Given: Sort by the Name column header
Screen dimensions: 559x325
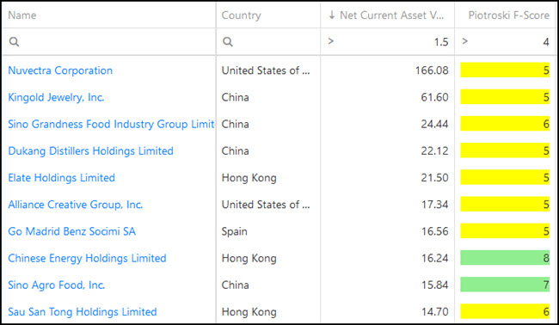Looking at the screenshot, I should pyautogui.click(x=22, y=15).
